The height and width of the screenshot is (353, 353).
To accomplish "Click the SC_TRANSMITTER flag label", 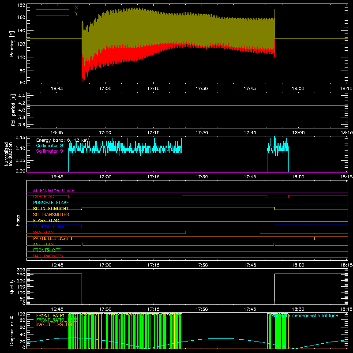I will 51,214.
